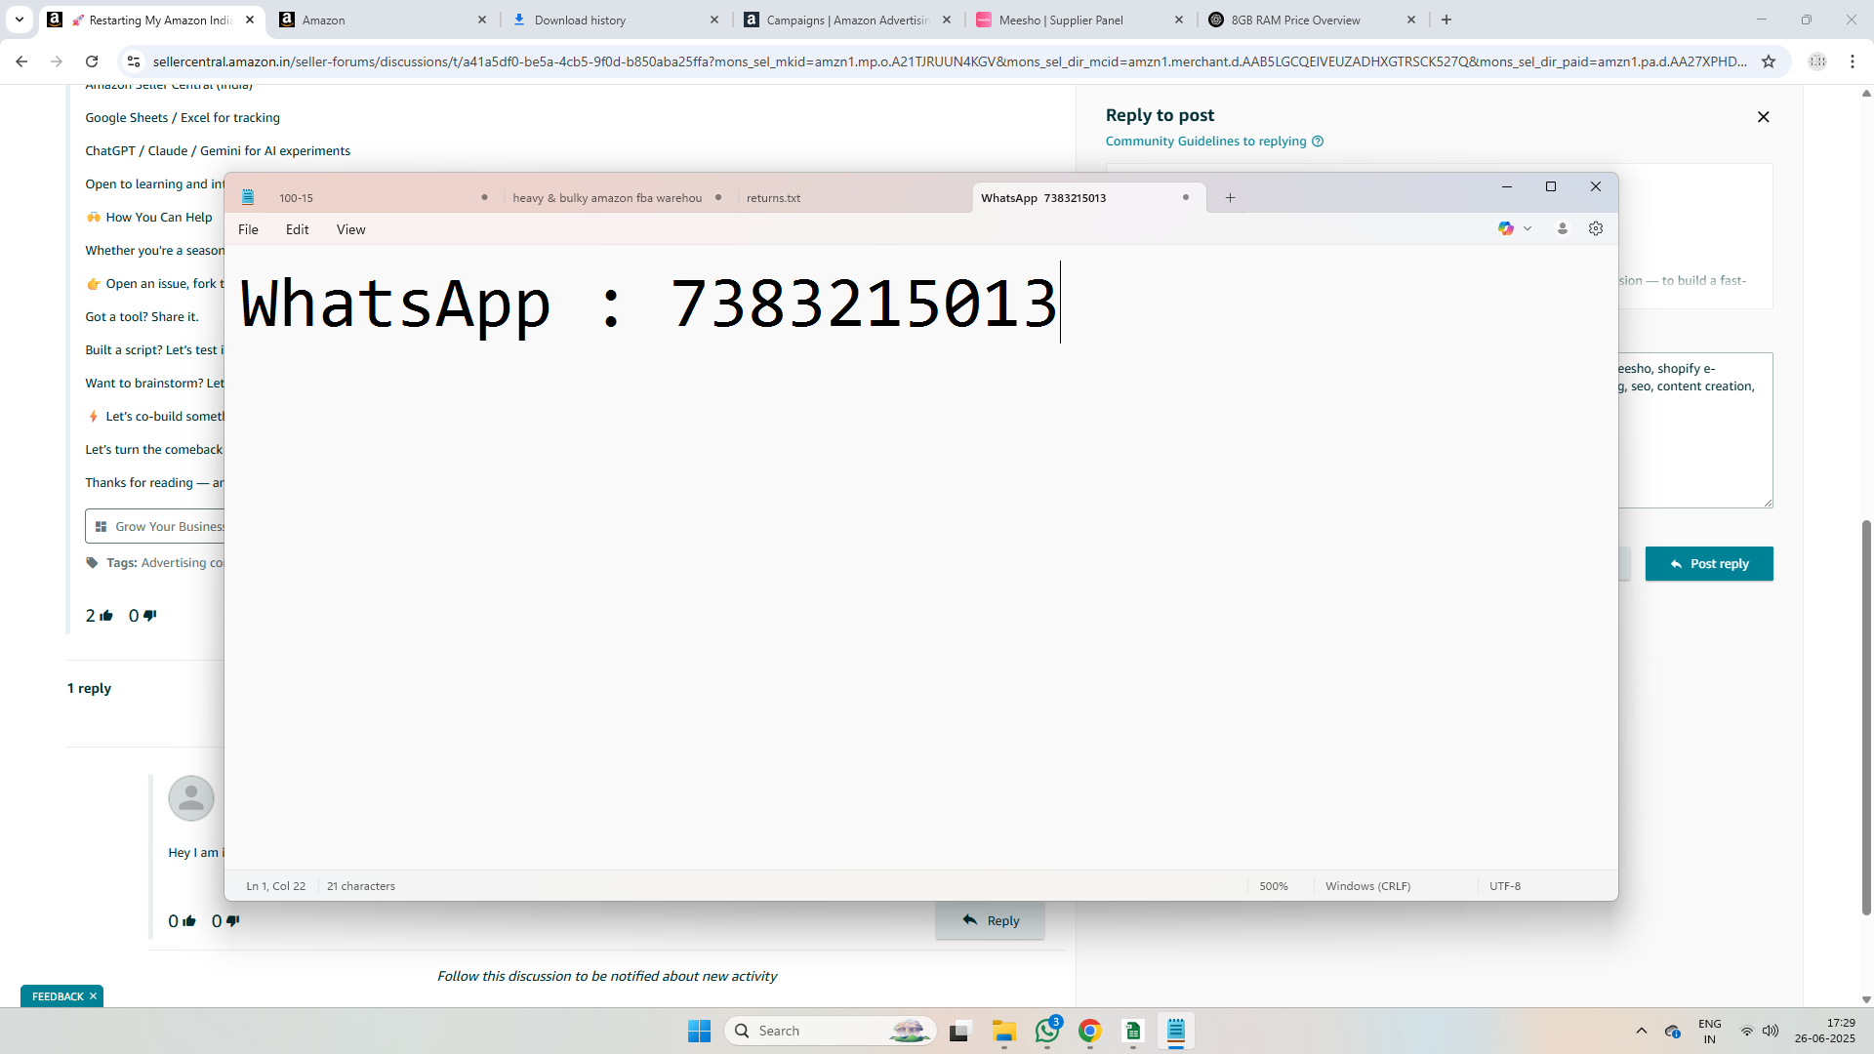Viewport: 1874px width, 1054px height.
Task: Open Notepad settings gear
Action: pos(1596,228)
